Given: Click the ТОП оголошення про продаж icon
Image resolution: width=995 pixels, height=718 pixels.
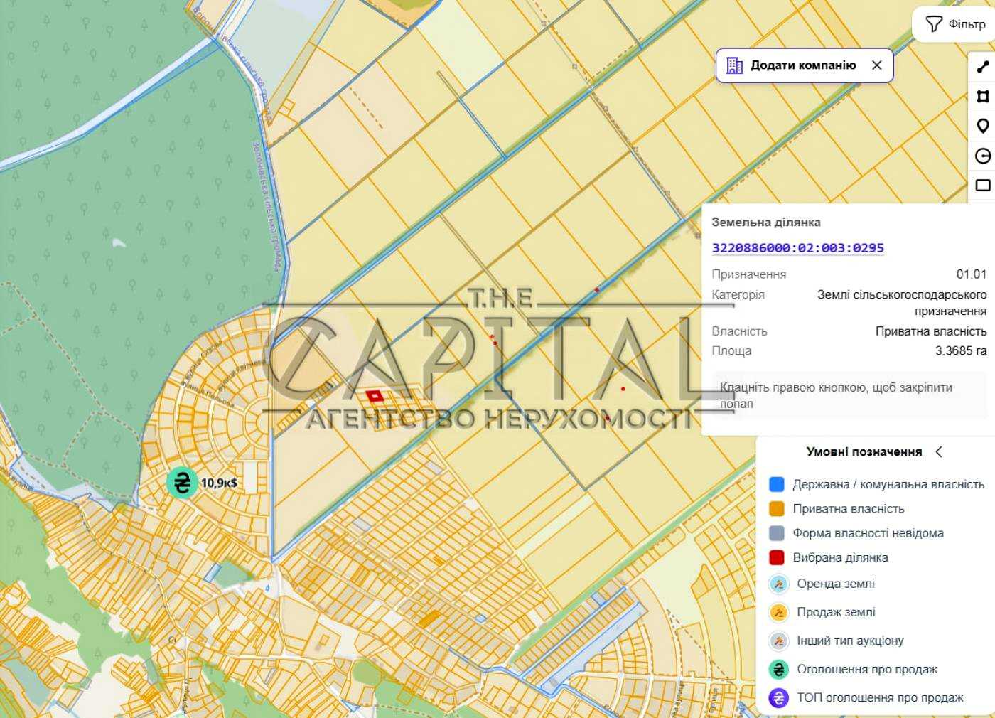Looking at the screenshot, I should tap(779, 697).
